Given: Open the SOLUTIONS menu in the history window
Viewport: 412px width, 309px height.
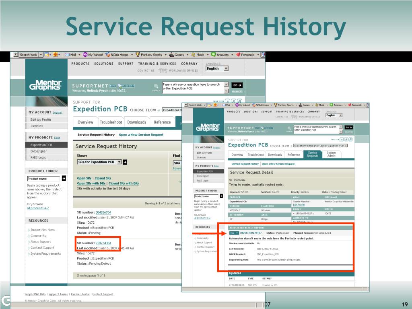Looking at the screenshot, I should [x=104, y=64].
